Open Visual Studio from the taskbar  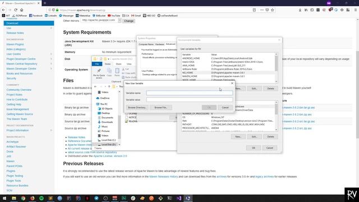[x=179, y=198]
